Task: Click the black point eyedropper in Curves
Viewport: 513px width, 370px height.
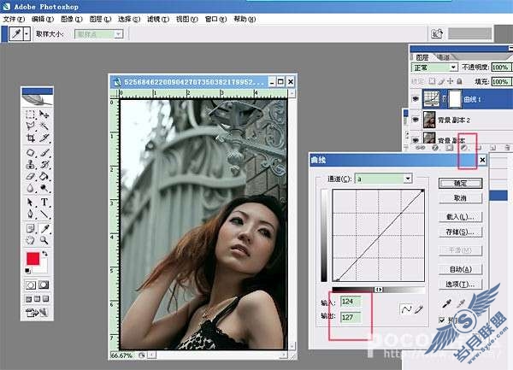Action: click(x=446, y=304)
